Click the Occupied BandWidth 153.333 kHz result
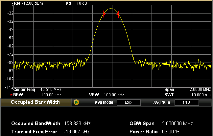Image resolution: width=213 pixels, height=136 pixels. click(77, 123)
